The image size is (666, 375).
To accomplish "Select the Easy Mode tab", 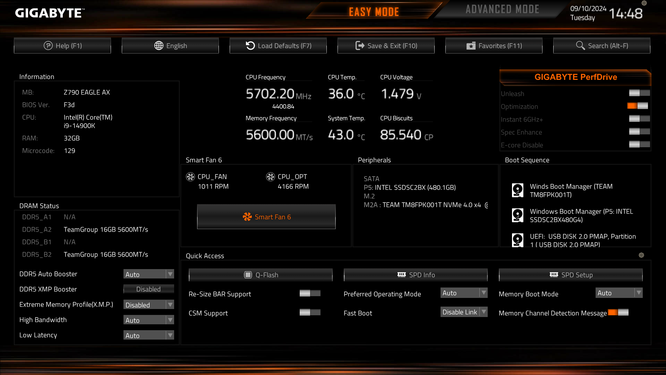I will 374,12.
